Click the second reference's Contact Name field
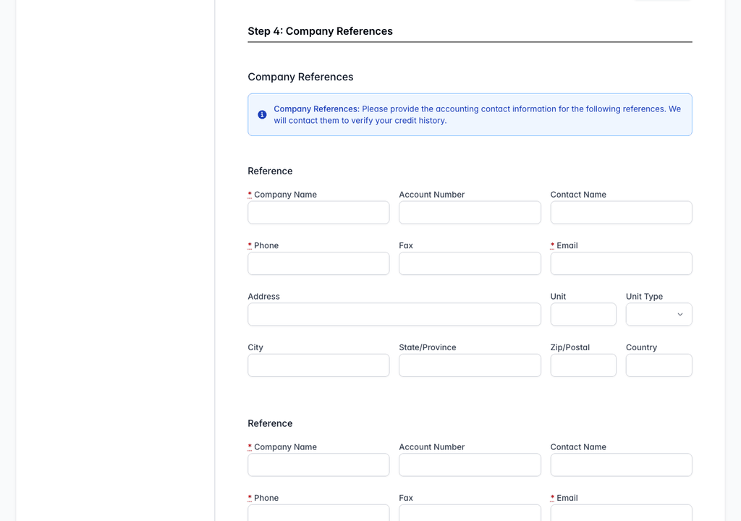The height and width of the screenshot is (521, 741). (621, 465)
